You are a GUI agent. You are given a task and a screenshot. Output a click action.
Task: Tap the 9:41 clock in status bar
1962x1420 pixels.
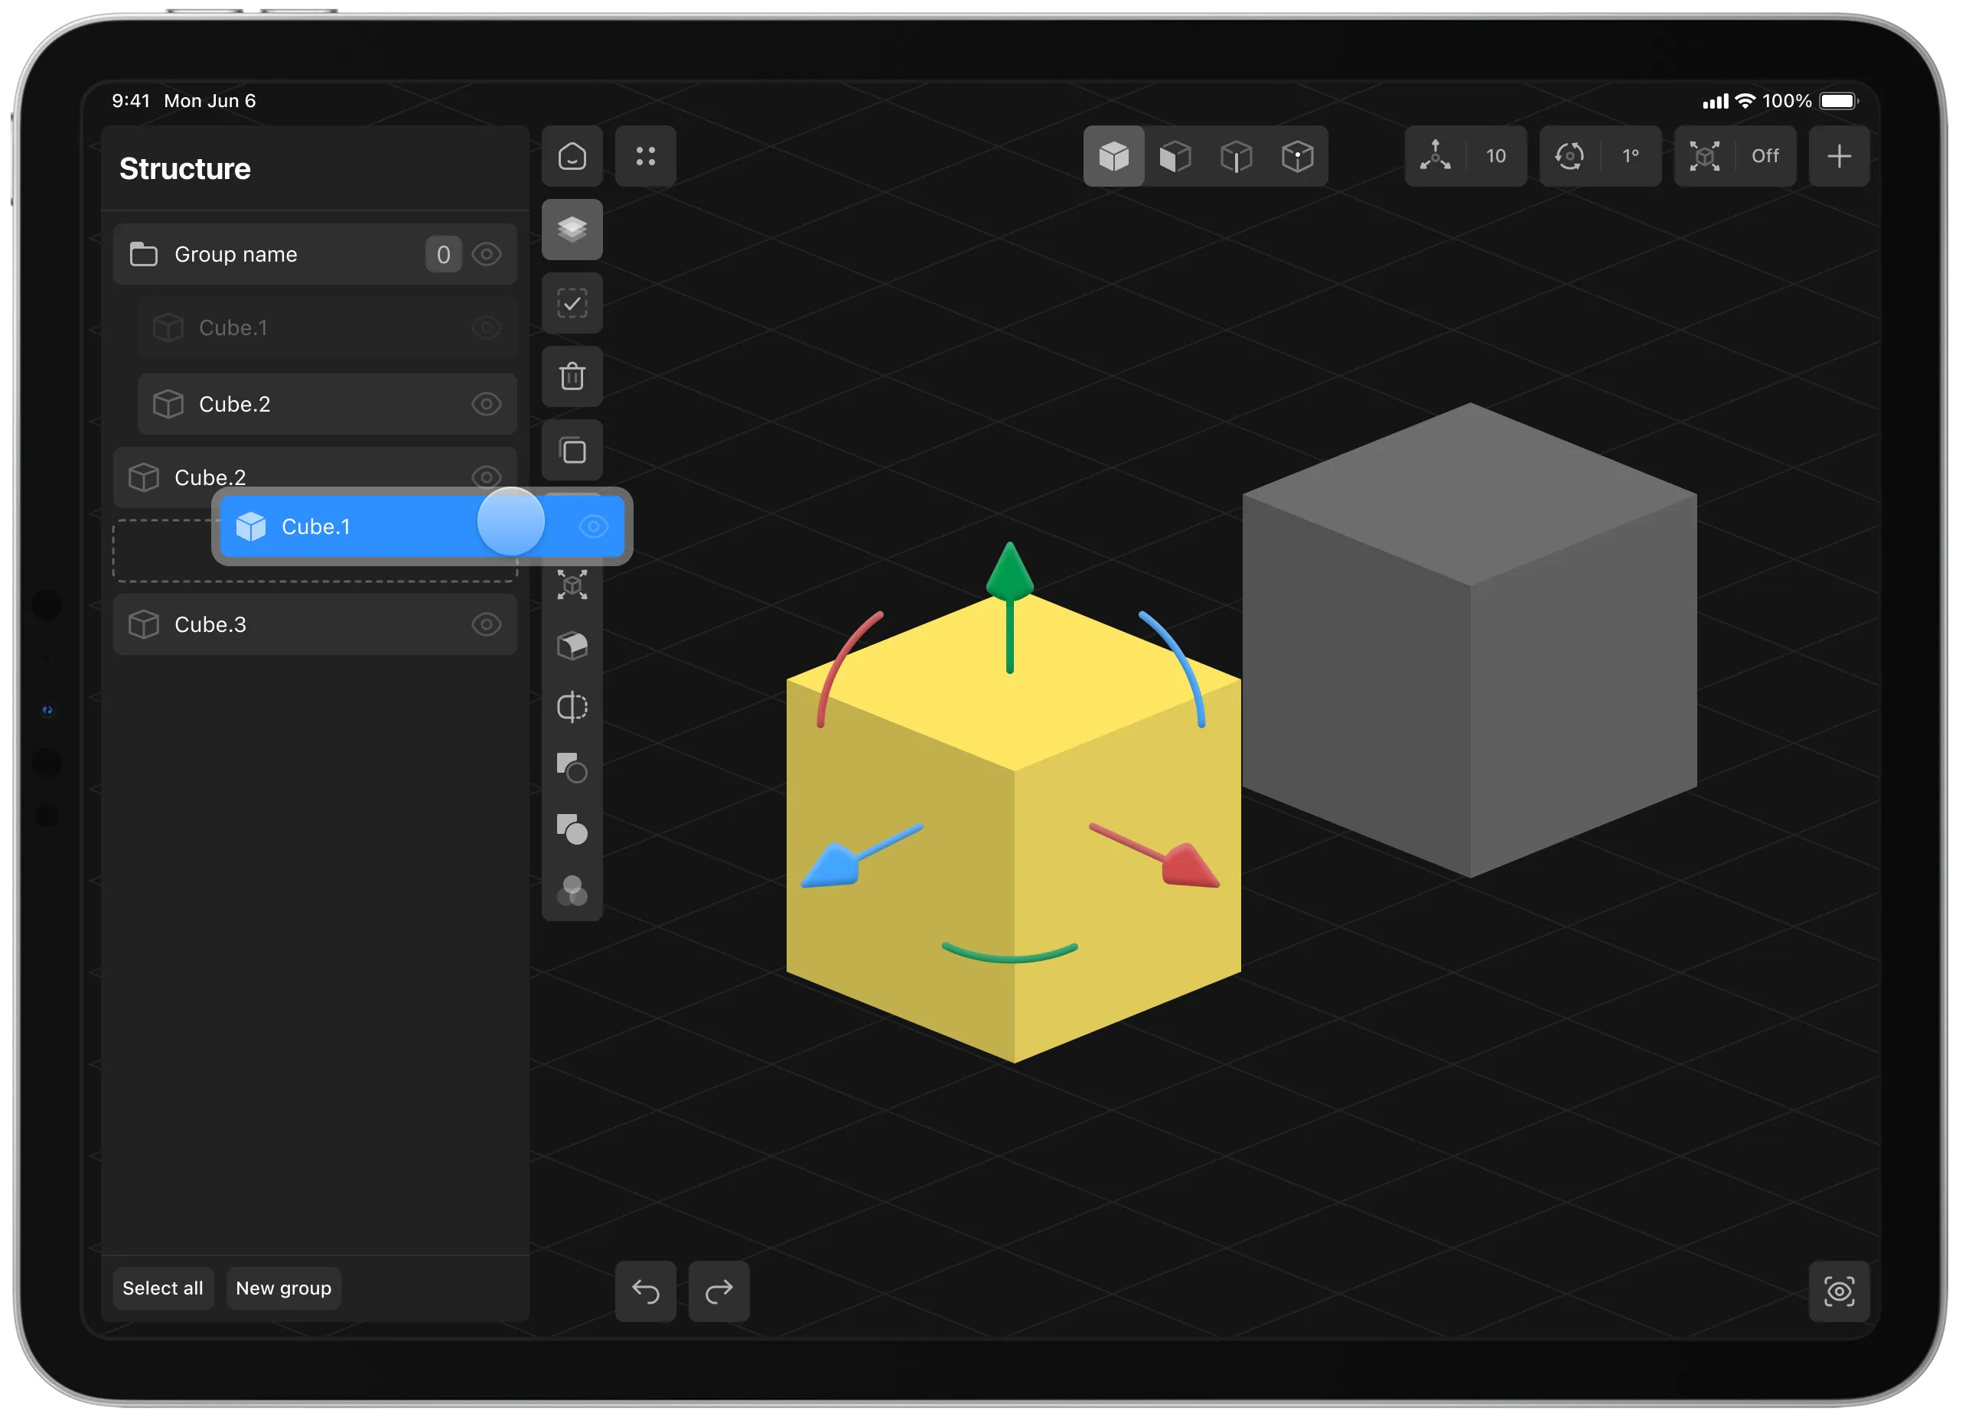[x=131, y=100]
